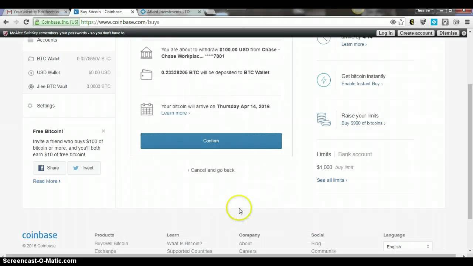The height and width of the screenshot is (266, 473).
Task: Open the Bank account limits tab
Action: [355, 154]
